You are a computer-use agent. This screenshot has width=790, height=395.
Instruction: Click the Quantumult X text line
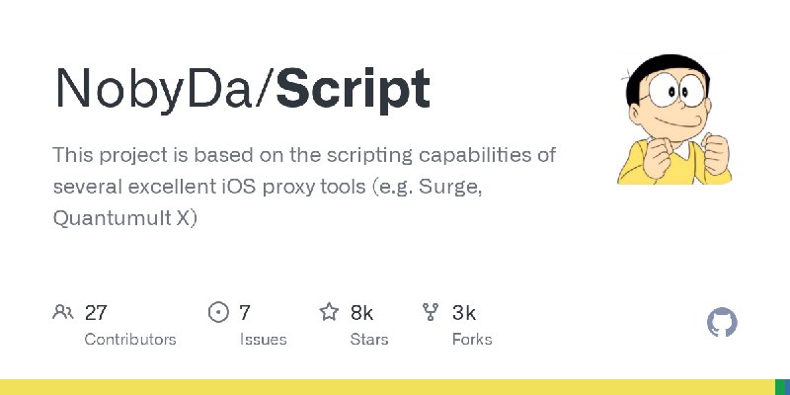coord(125,218)
